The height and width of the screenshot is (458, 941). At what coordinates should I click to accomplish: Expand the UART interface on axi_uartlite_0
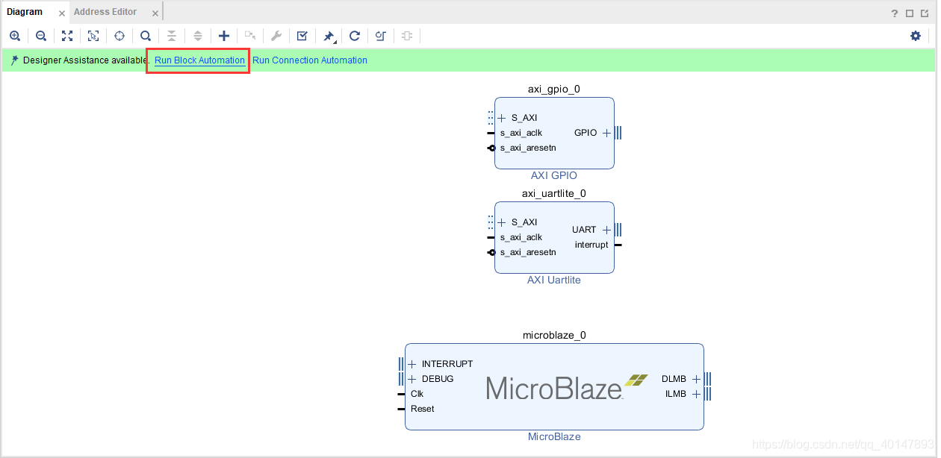(606, 229)
